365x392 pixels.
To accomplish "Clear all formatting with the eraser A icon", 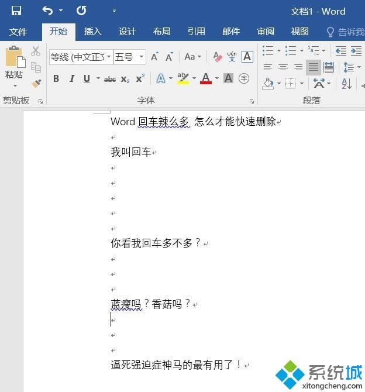I will pos(218,57).
